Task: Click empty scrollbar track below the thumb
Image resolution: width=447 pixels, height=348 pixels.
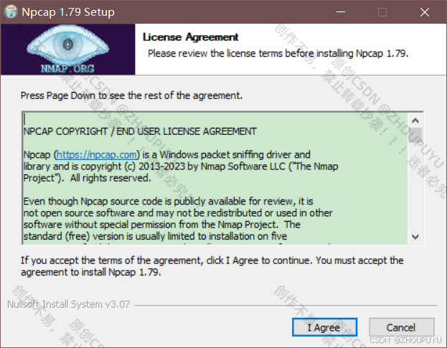Action: click(415, 185)
